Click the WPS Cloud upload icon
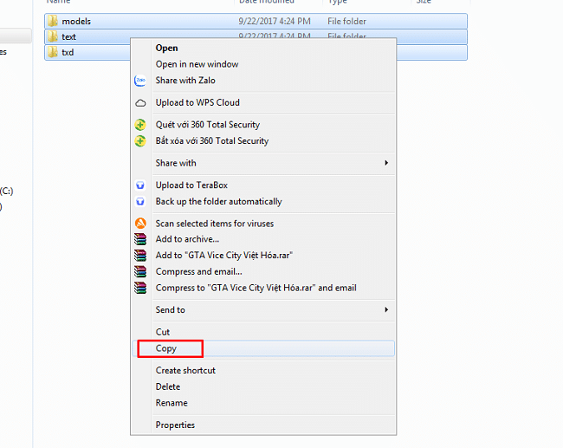Image resolution: width=563 pixels, height=448 pixels. coord(140,103)
